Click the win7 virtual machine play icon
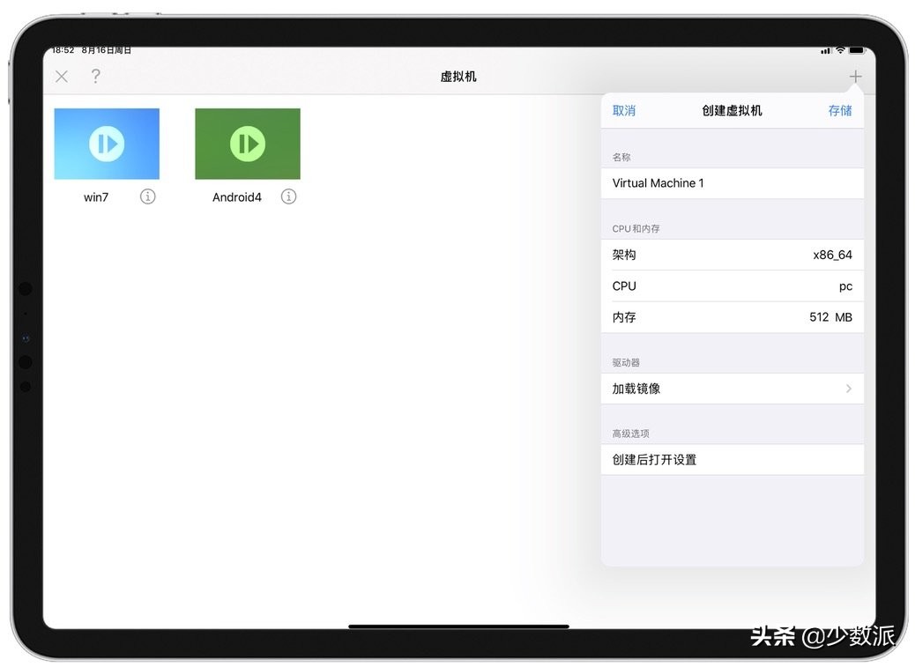The height and width of the screenshot is (667, 915). coord(107,143)
